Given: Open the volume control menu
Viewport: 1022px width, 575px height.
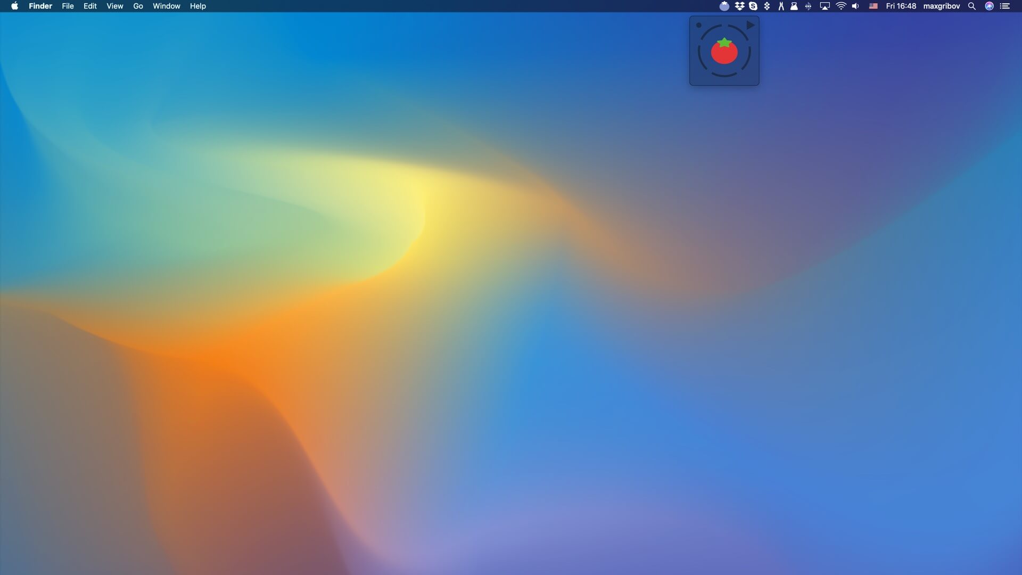Looking at the screenshot, I should coord(855,6).
